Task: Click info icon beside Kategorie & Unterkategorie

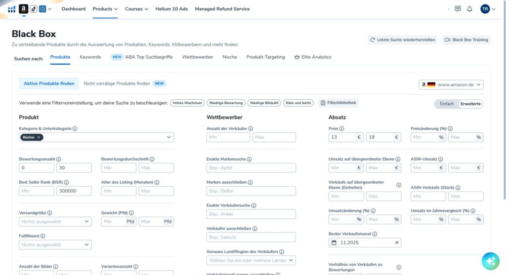Action: pos(75,129)
